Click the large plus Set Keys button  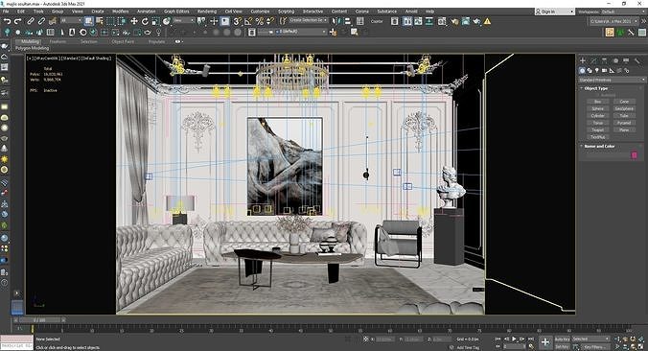click(x=545, y=342)
